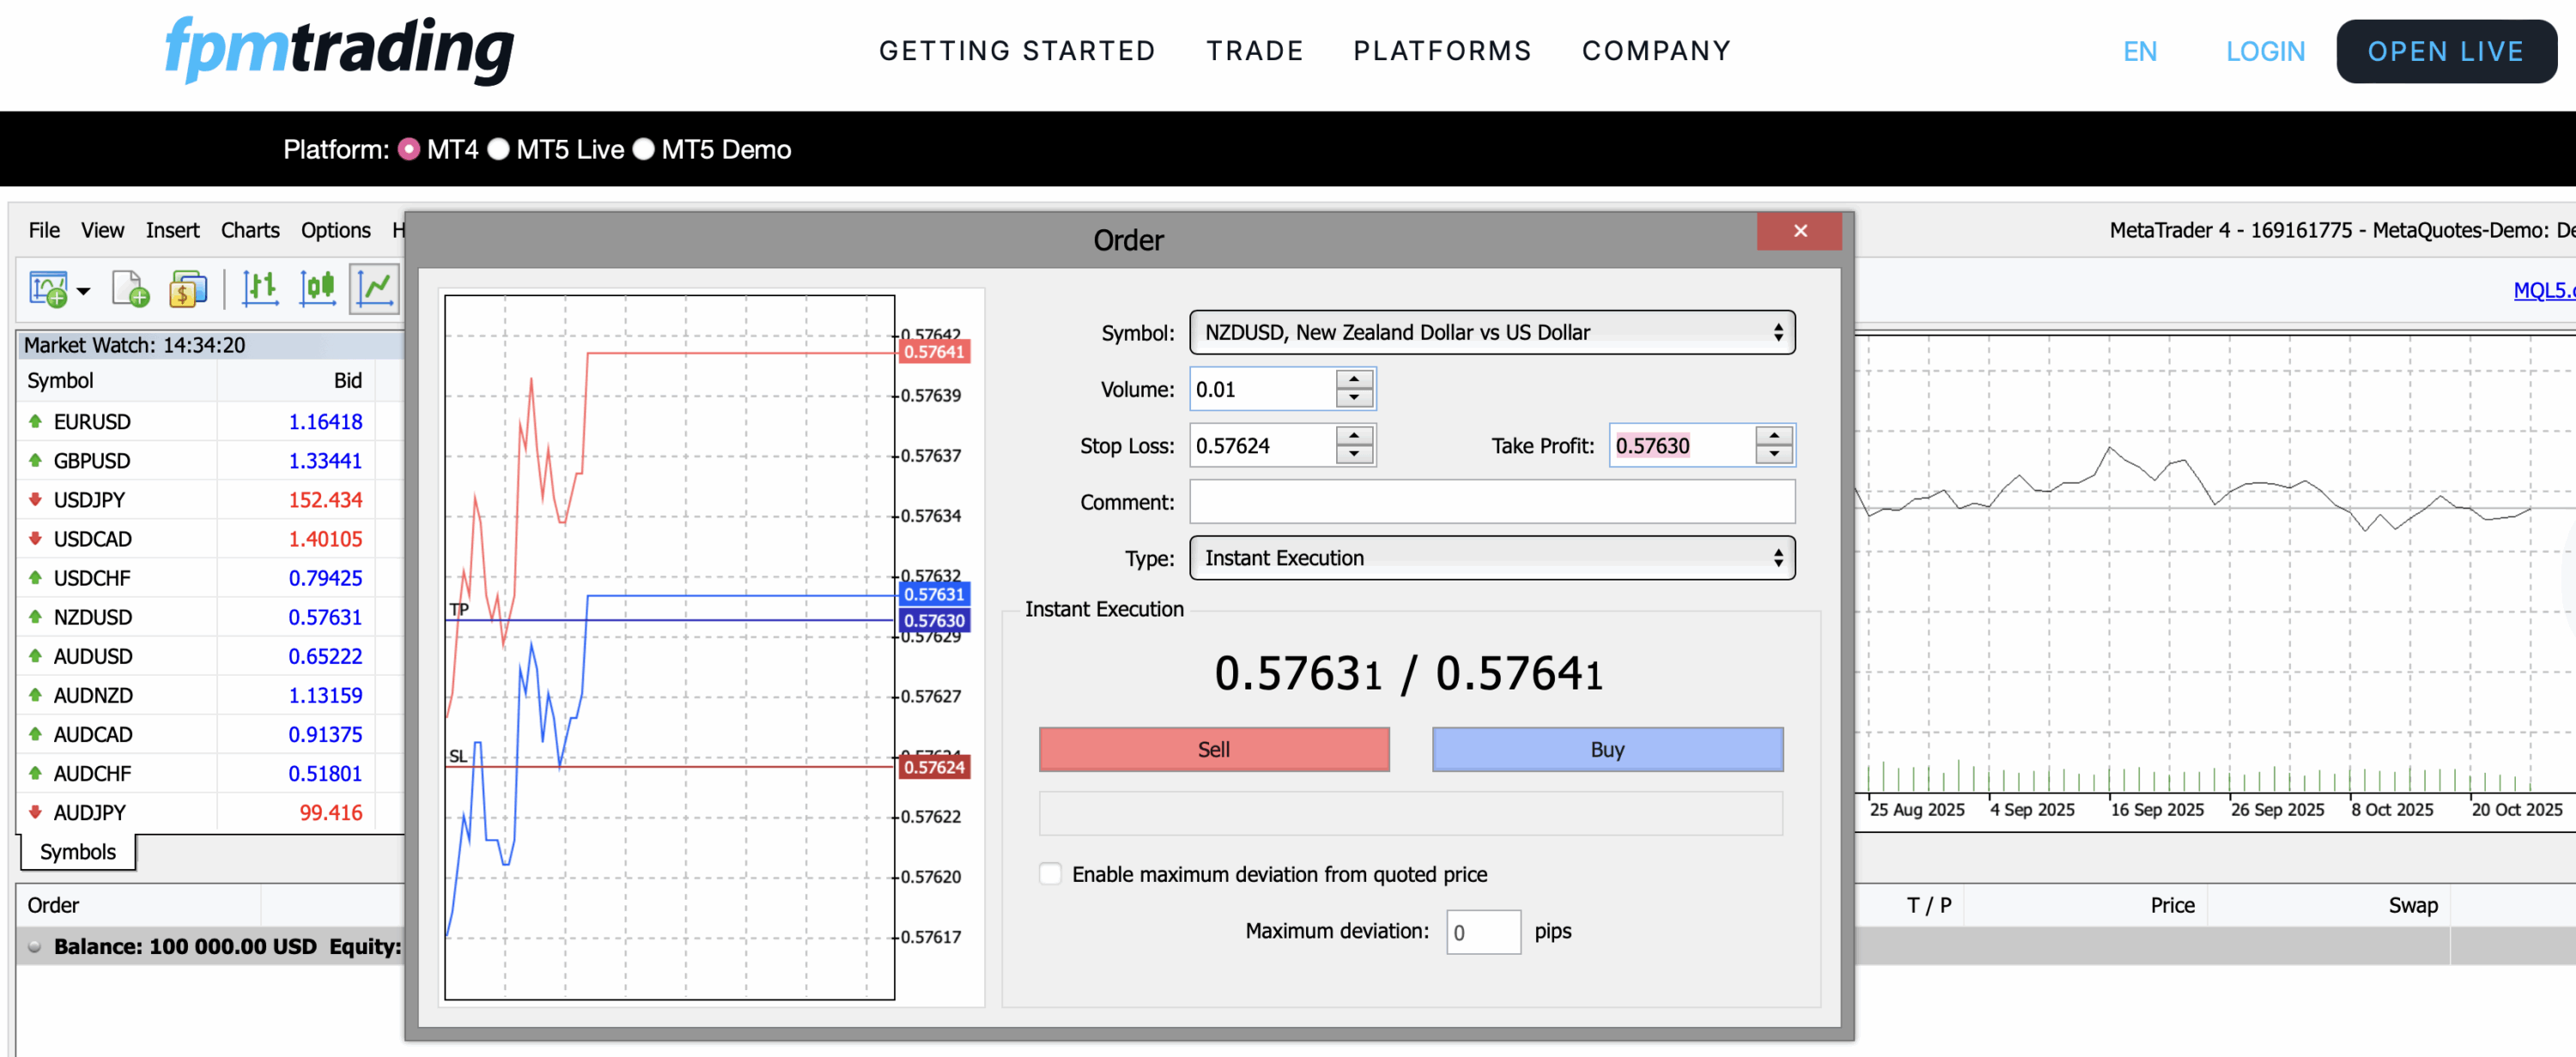The height and width of the screenshot is (1057, 2576).
Task: Click the new order document icon
Action: (130, 289)
